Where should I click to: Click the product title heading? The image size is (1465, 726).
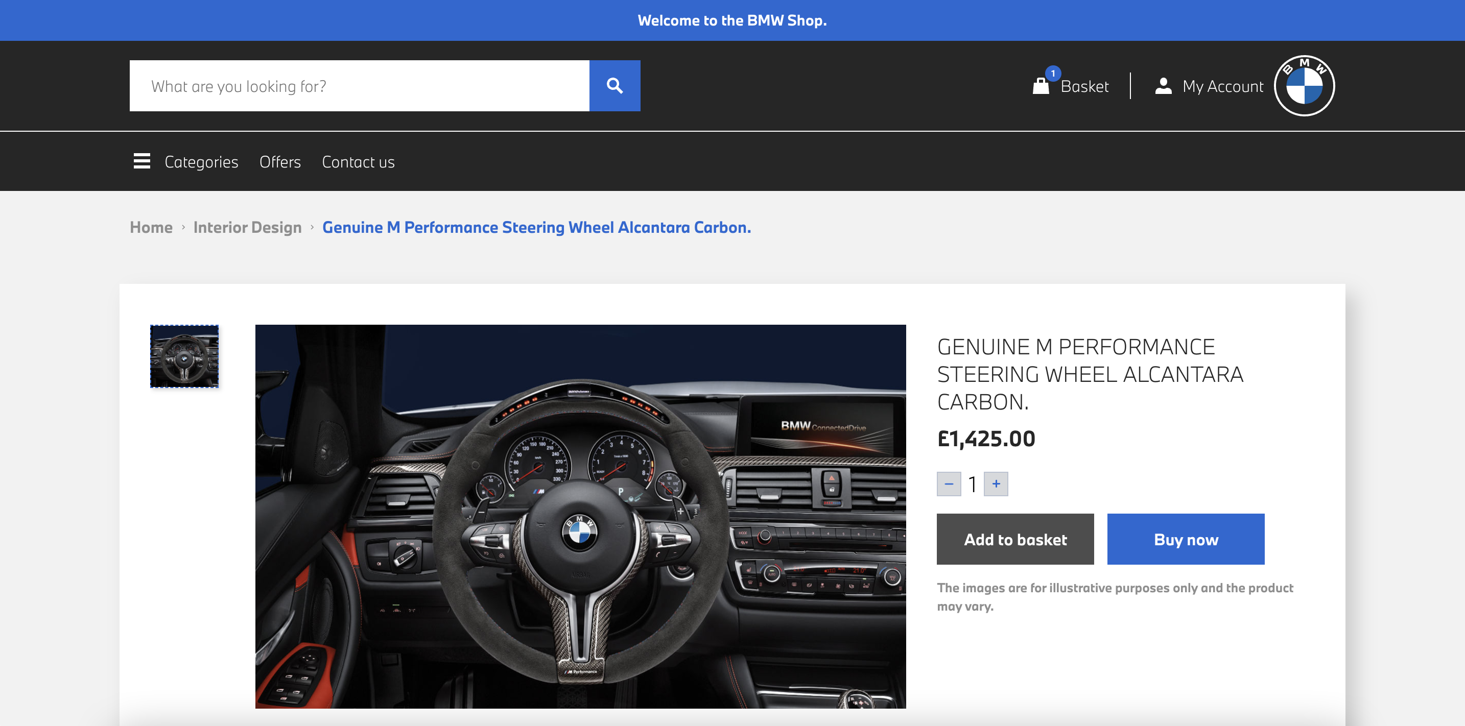coord(1090,374)
